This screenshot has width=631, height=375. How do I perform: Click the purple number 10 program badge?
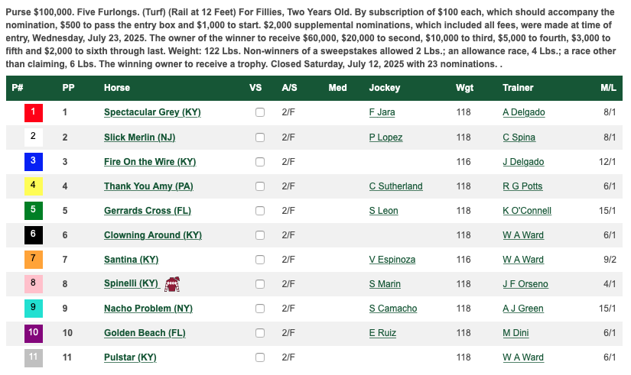[x=34, y=334]
